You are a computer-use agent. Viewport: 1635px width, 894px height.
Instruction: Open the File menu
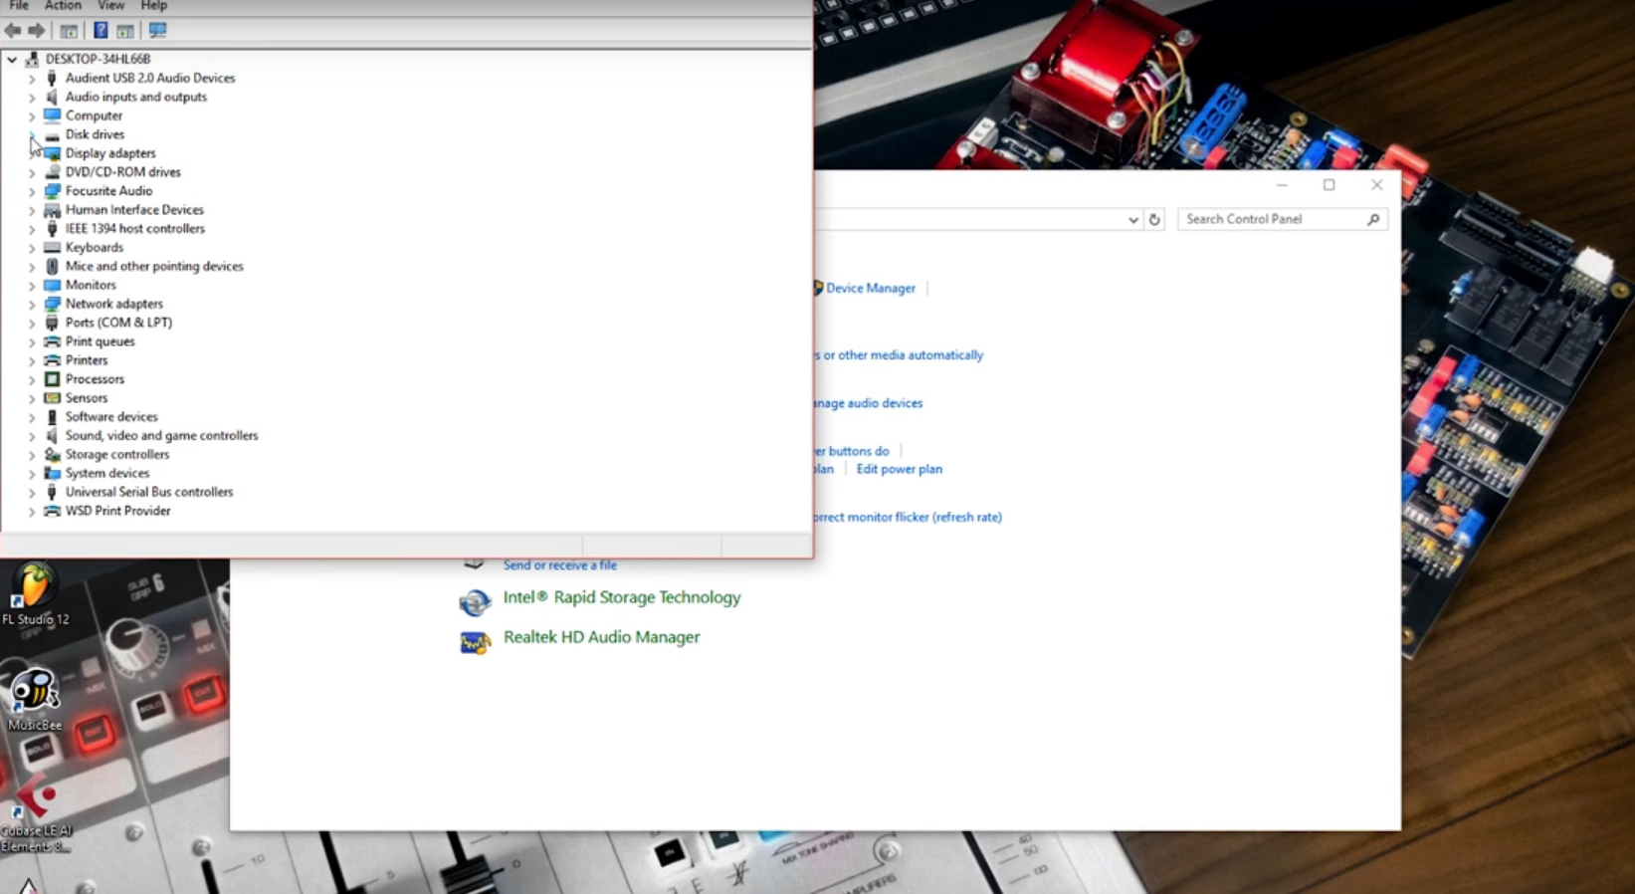pos(19,6)
